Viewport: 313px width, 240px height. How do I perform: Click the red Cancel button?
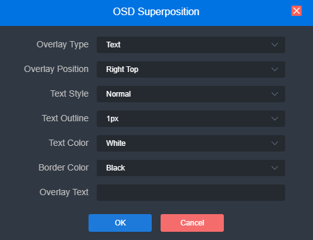point(192,223)
